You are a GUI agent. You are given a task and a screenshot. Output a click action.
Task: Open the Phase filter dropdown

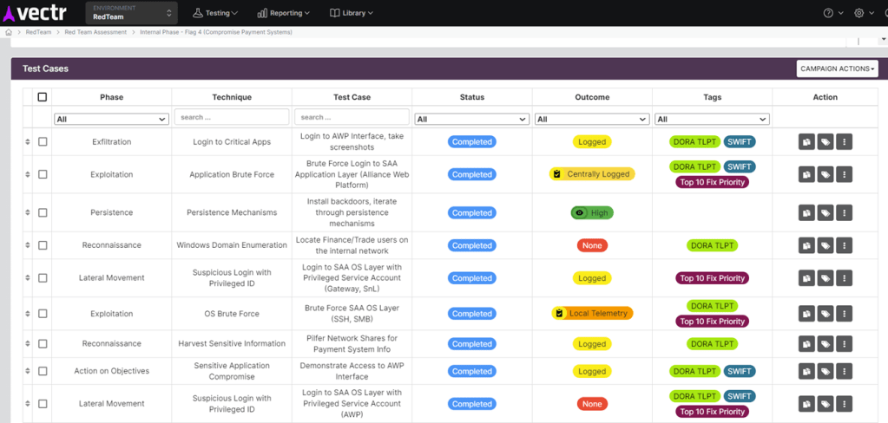point(111,119)
